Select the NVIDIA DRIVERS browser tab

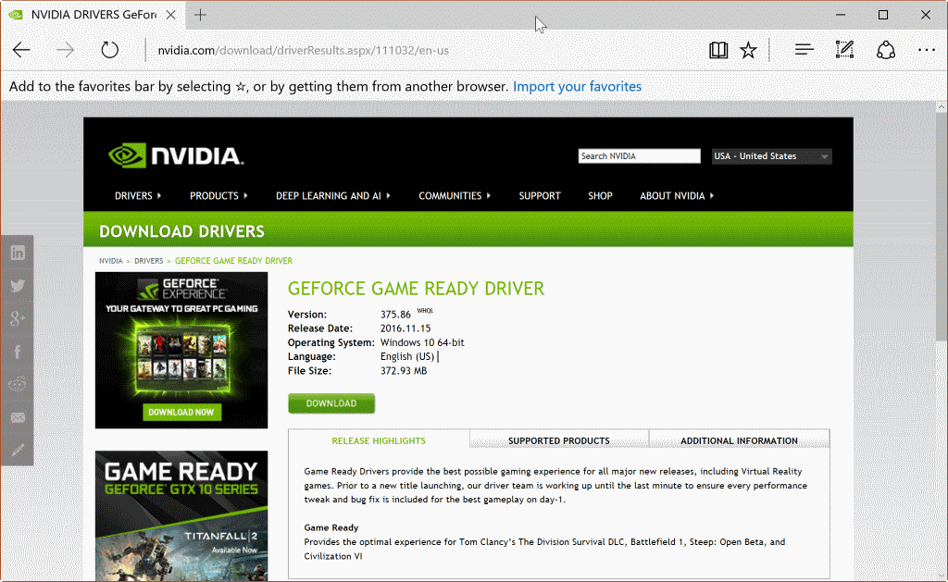tap(91, 15)
